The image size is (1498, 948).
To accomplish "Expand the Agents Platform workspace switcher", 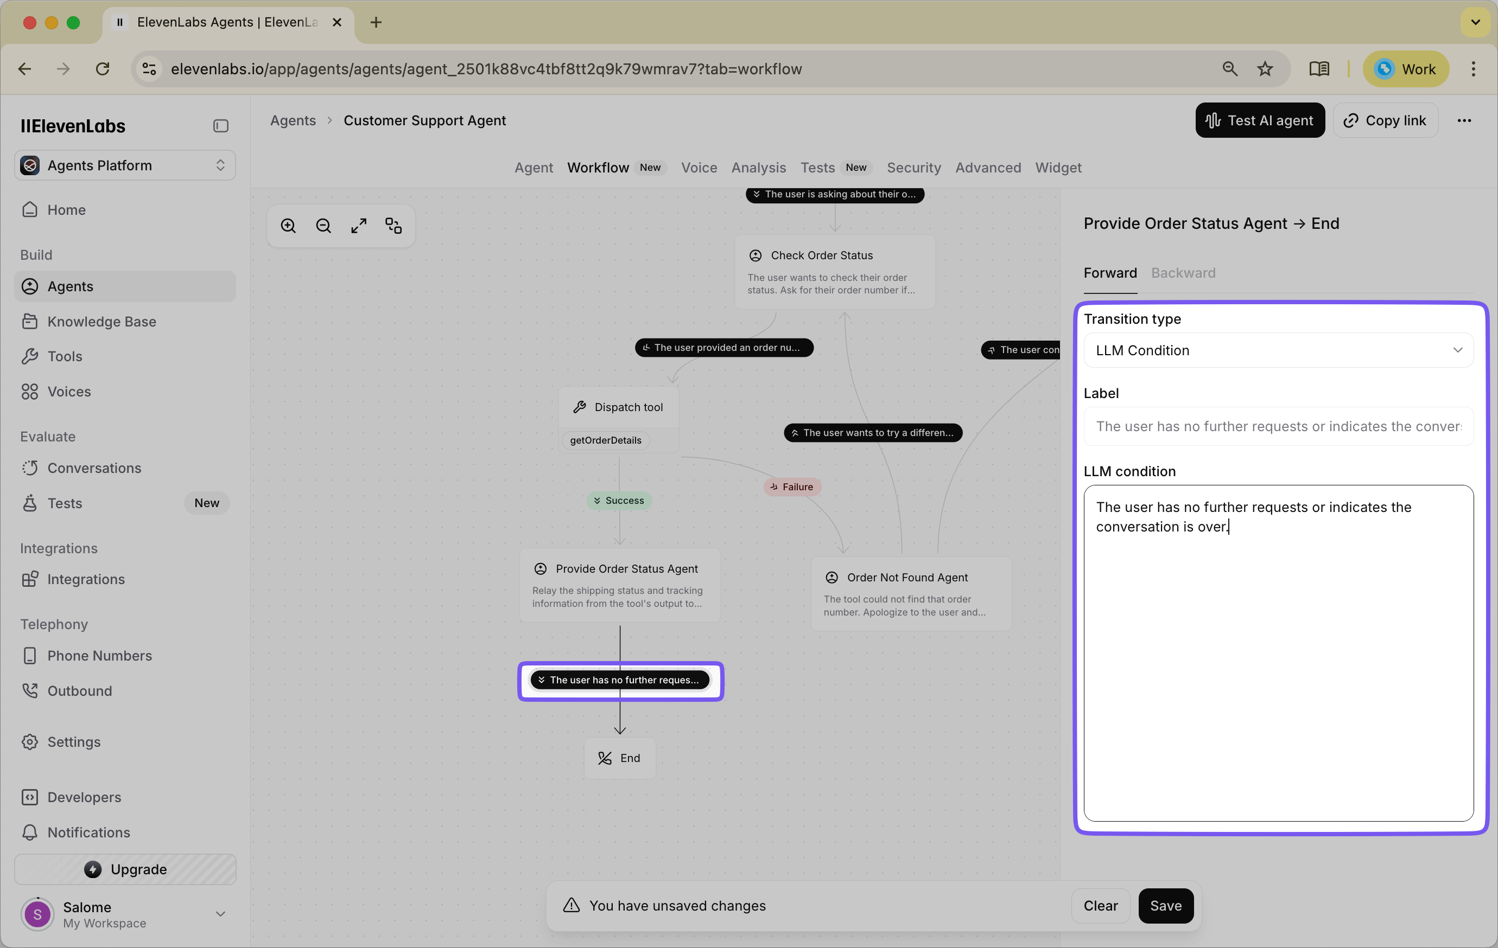I will pos(220,165).
